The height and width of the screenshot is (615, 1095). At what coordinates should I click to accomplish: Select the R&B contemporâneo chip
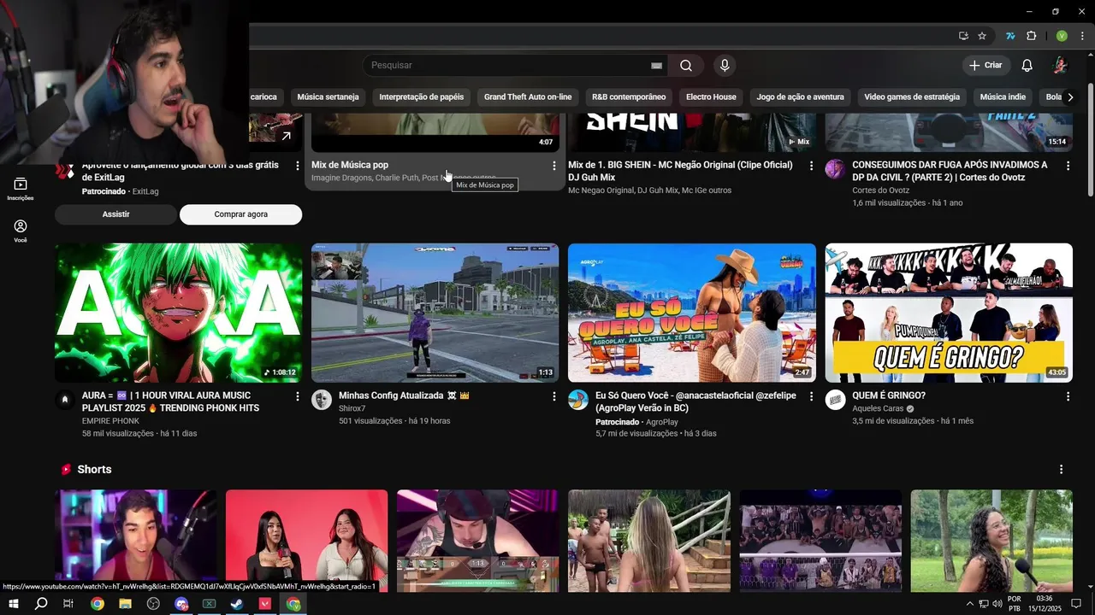(629, 97)
